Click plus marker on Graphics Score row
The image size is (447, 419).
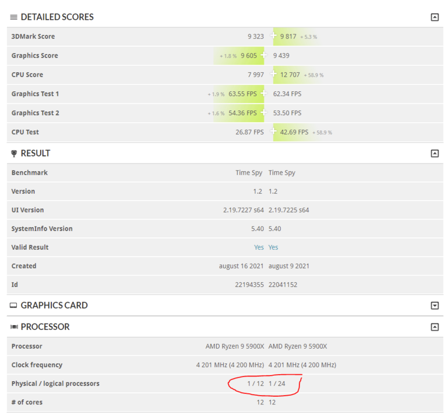pyautogui.click(x=263, y=55)
